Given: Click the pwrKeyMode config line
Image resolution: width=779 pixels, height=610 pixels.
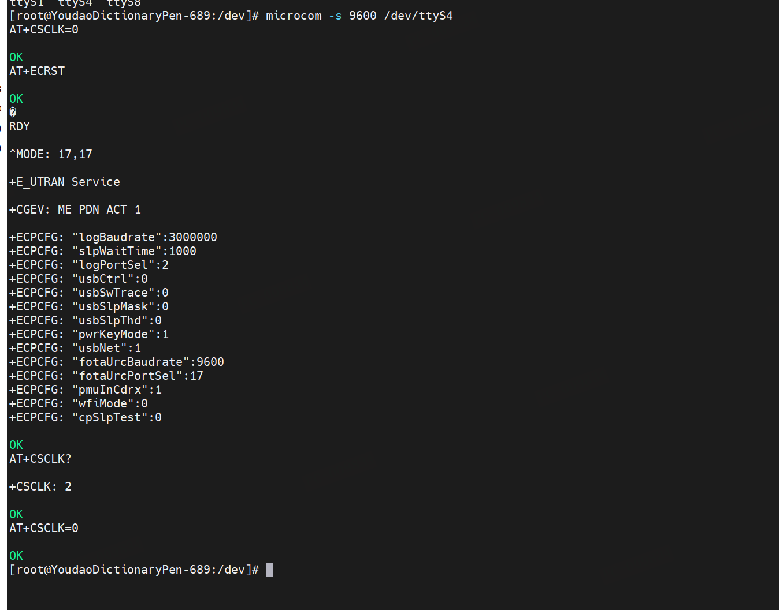Looking at the screenshot, I should (x=89, y=334).
